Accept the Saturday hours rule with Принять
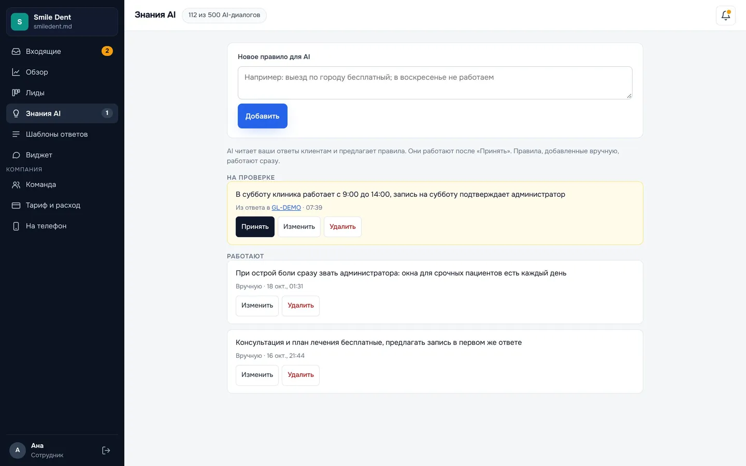The height and width of the screenshot is (466, 746). tap(255, 227)
